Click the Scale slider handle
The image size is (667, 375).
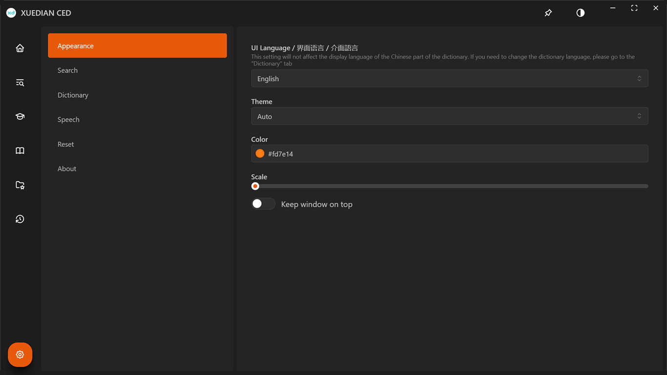click(255, 186)
